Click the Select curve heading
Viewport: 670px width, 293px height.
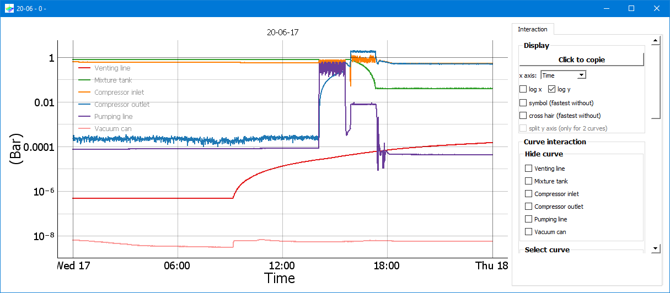[547, 250]
